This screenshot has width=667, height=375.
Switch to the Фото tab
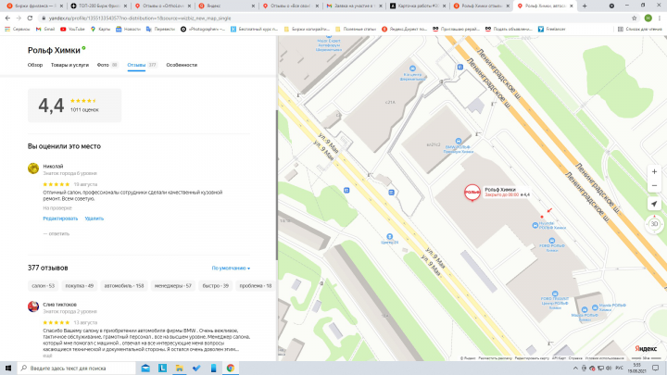[107, 65]
